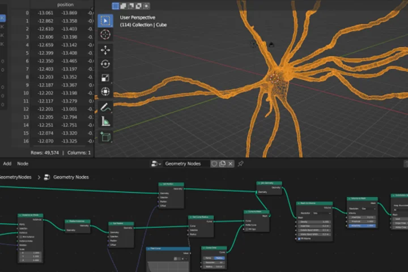Select spreadsheet row index 16
The width and height of the screenshot is (408, 272).
pyautogui.click(x=25, y=141)
